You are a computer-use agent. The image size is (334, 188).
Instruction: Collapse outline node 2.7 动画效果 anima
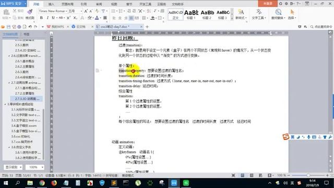[9, 83]
